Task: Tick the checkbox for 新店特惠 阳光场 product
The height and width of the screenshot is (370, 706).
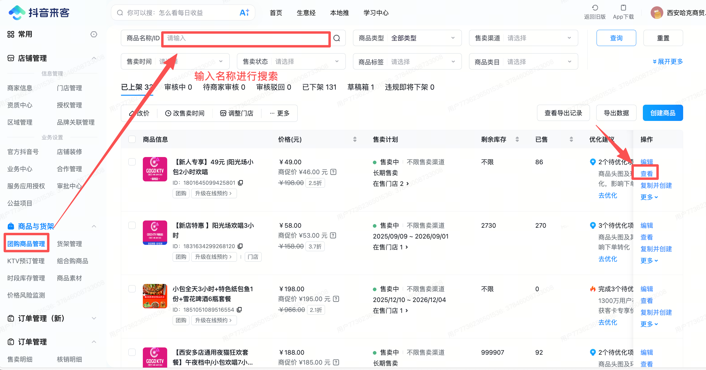Action: click(x=132, y=225)
